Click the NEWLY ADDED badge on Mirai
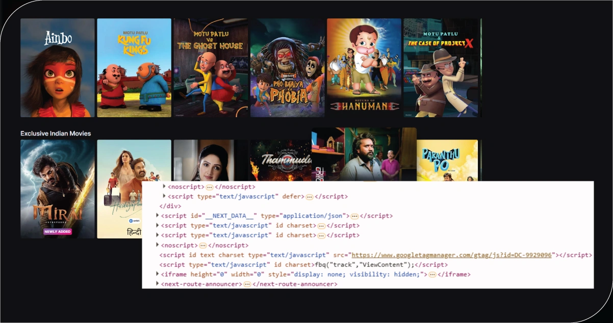The height and width of the screenshot is (323, 613). pos(57,231)
